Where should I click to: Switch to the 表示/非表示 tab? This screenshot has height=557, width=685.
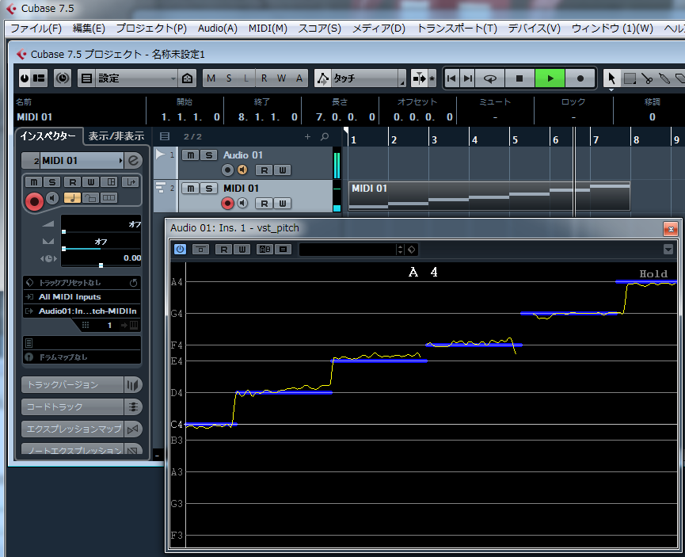[116, 136]
